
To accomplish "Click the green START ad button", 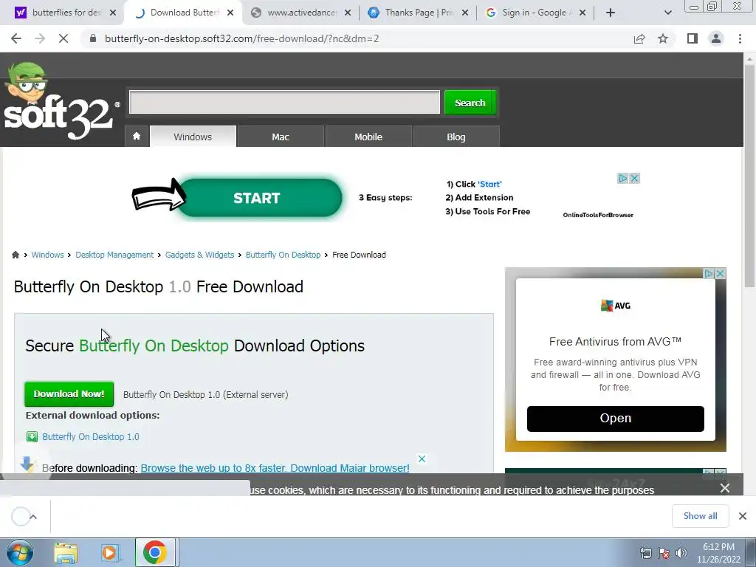I will click(x=259, y=198).
